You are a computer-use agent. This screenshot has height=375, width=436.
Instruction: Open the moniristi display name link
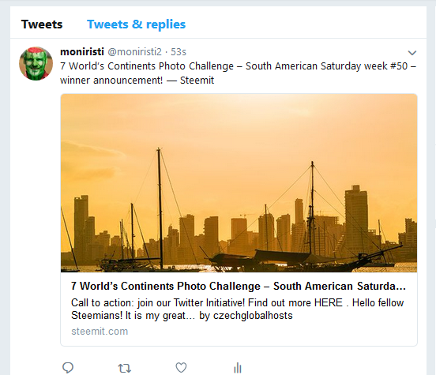(82, 51)
